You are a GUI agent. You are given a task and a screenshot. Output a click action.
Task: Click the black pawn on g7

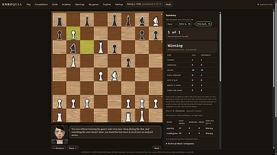142,35
